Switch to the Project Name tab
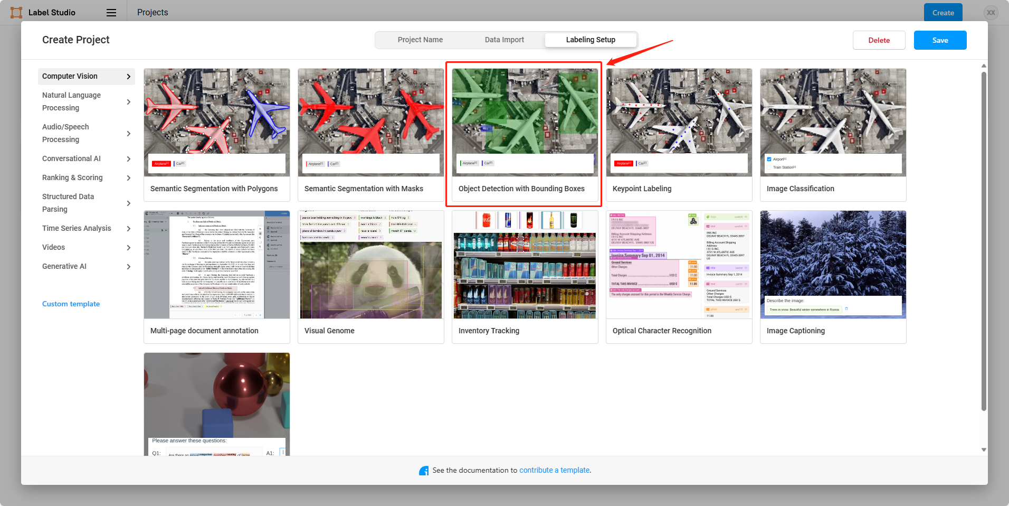Image resolution: width=1009 pixels, height=506 pixels. tap(420, 40)
